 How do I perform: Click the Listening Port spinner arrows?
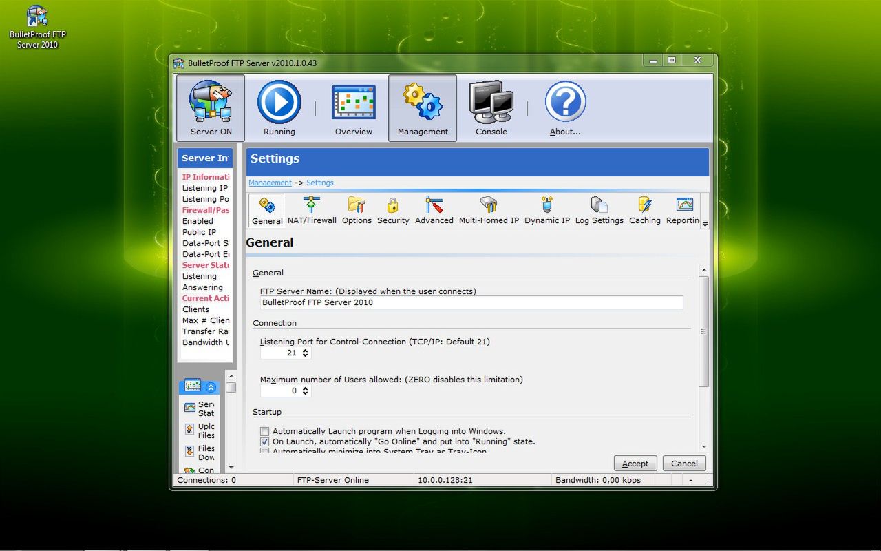(306, 353)
